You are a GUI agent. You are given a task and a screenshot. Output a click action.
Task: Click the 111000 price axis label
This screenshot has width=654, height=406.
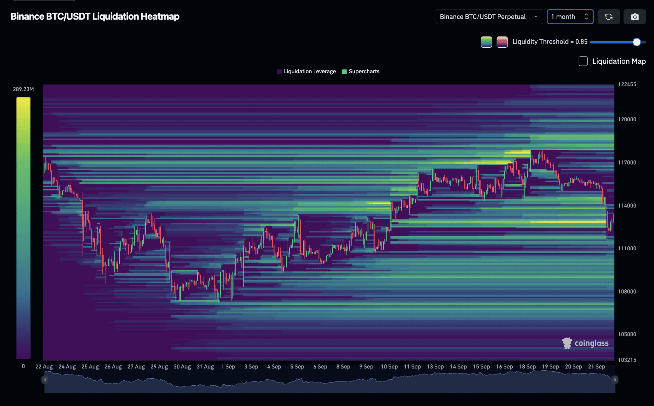point(627,249)
